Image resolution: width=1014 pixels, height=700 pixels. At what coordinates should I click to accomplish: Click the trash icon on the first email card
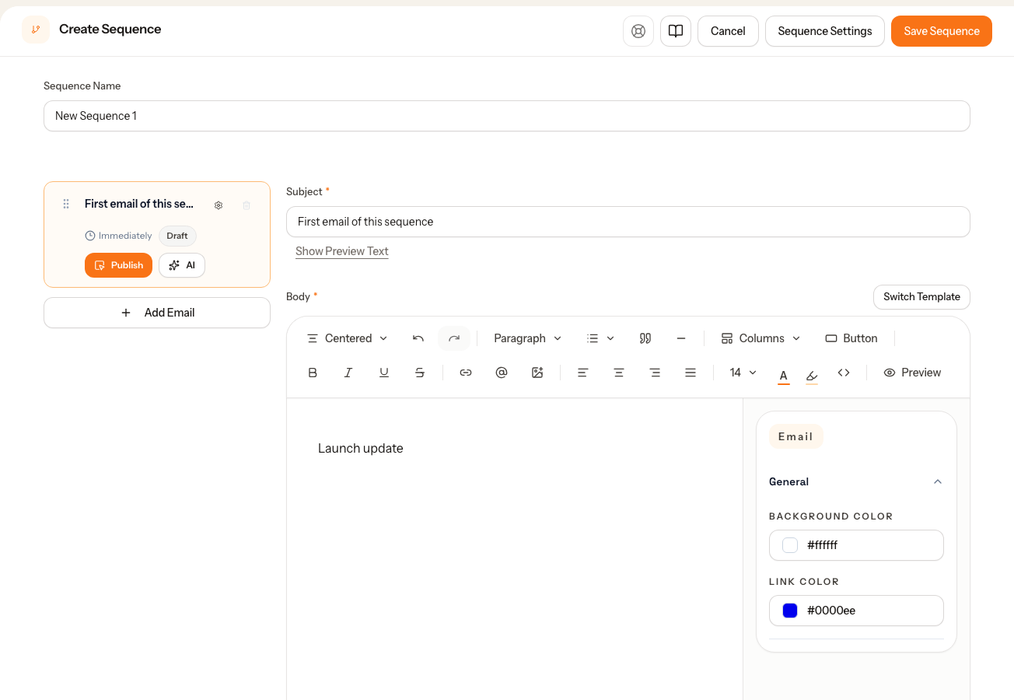247,205
